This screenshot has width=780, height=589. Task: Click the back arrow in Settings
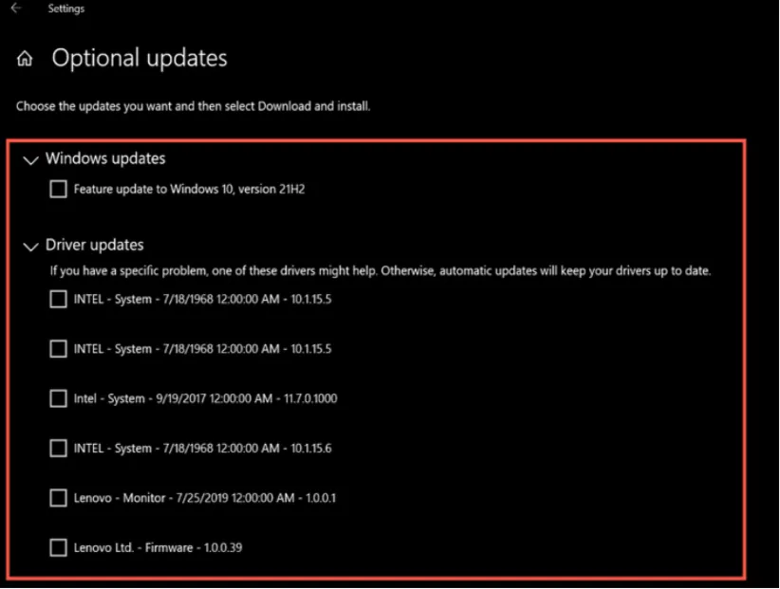[x=15, y=9]
